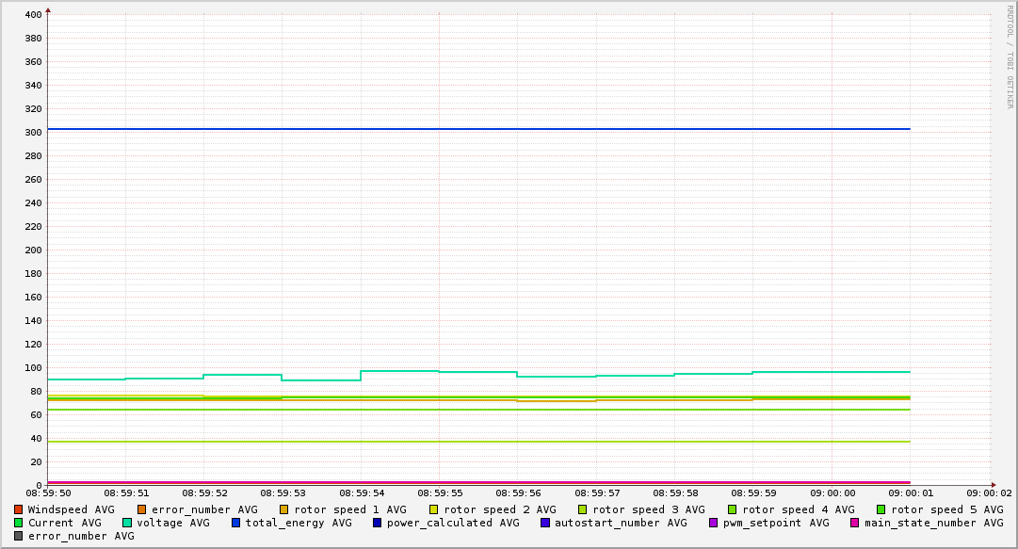Click the rotor speed 4 AVG legend text
The image size is (1018, 549).
[x=798, y=509]
